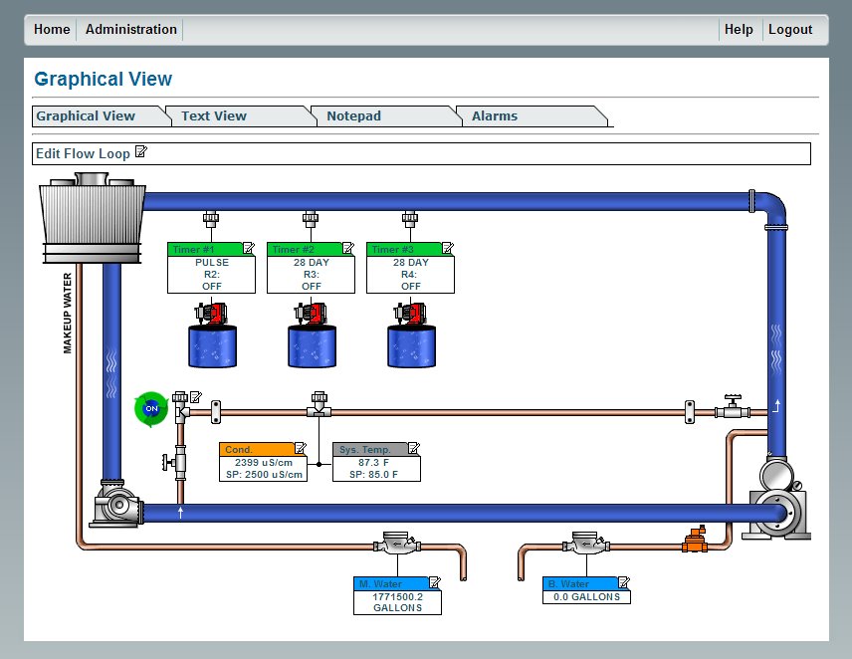Screen dimensions: 852x659
Task: Edit the M. Water meter settings icon
Action: [433, 583]
